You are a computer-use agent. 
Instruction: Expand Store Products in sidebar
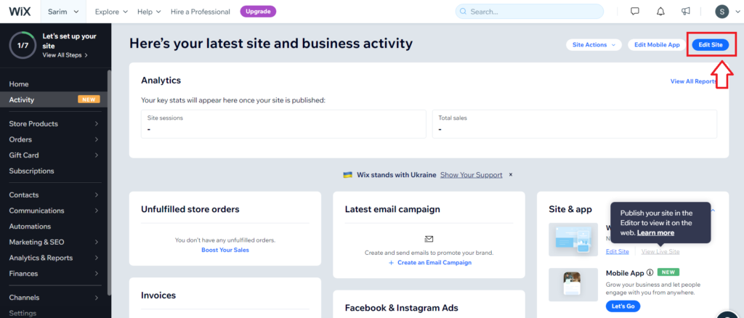(x=55, y=123)
